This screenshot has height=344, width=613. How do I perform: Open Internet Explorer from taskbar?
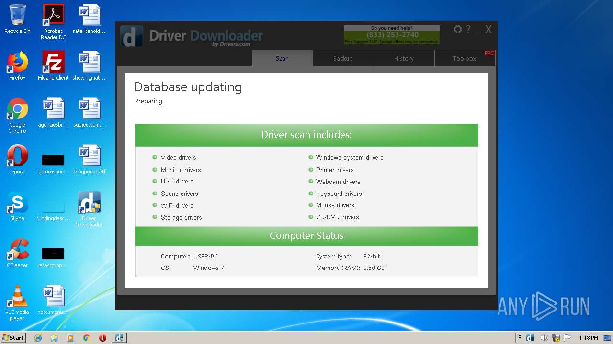pos(38,338)
